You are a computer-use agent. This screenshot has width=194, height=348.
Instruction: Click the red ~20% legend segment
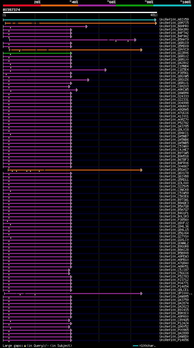22,5
